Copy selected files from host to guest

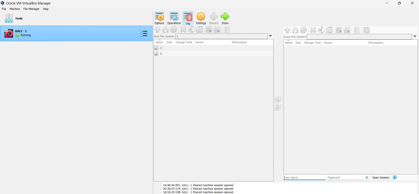coord(278,107)
